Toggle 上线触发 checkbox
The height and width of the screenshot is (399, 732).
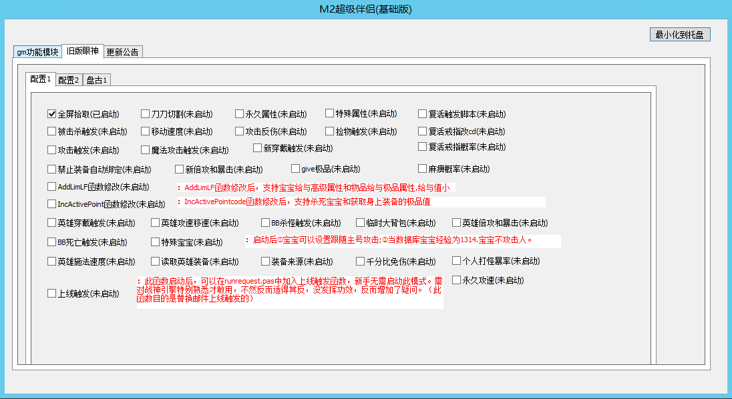click(x=52, y=293)
